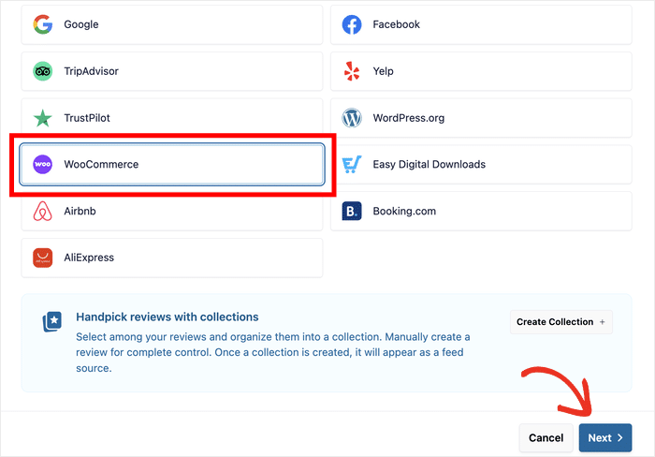The image size is (655, 457).
Task: Click the AliExpress logo icon
Action: click(43, 258)
